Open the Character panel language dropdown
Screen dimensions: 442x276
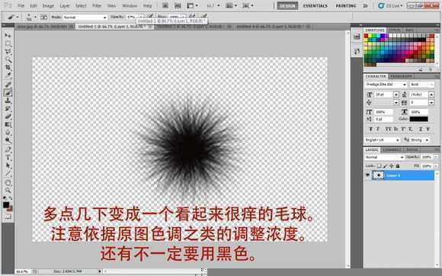click(383, 140)
